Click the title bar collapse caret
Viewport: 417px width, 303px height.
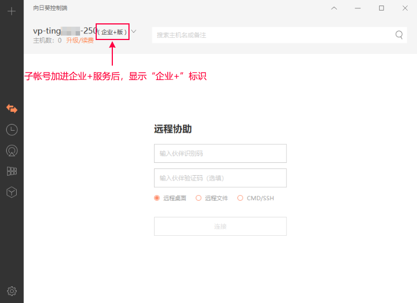point(334,8)
